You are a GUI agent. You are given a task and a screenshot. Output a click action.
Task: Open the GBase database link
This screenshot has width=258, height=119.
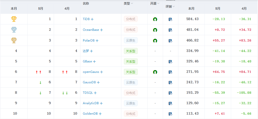(87, 61)
